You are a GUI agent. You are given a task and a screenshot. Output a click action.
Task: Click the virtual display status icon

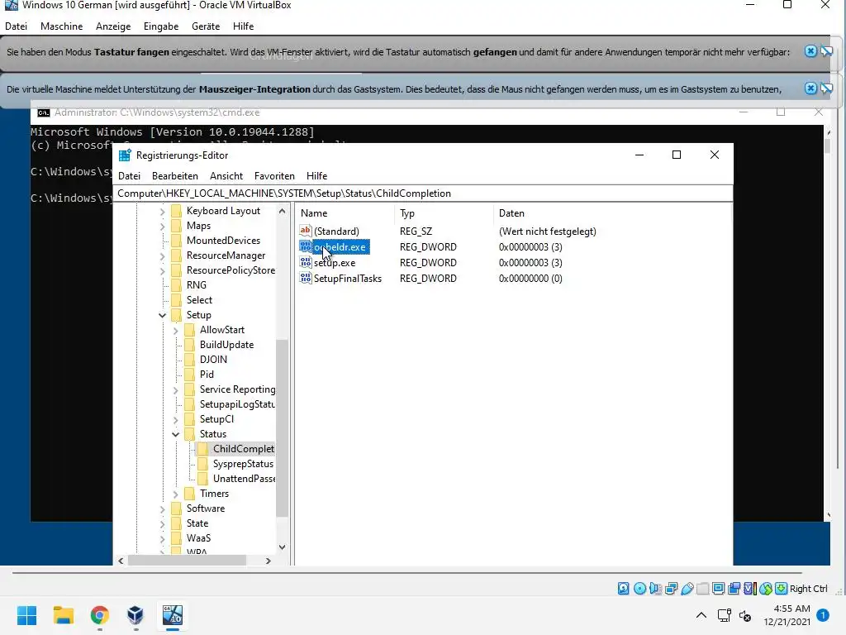[718, 589]
